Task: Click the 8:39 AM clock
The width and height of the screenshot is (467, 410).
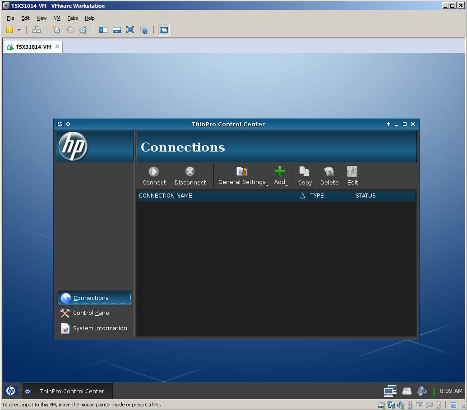Action: point(451,391)
